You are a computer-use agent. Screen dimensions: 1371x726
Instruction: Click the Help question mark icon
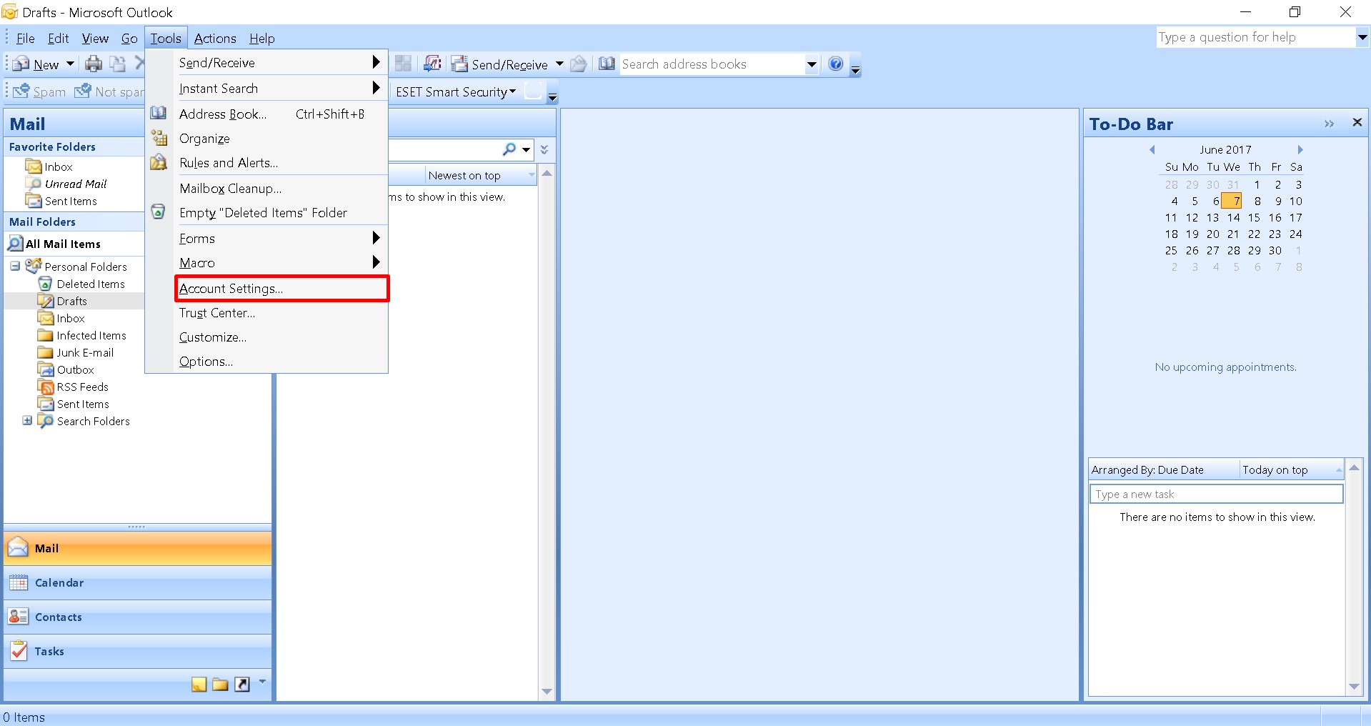835,64
